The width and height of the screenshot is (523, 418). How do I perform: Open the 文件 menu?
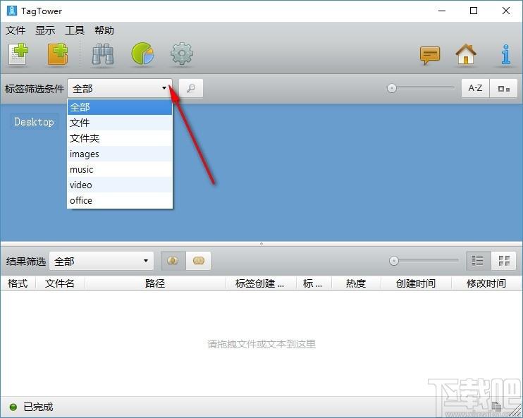tap(16, 30)
